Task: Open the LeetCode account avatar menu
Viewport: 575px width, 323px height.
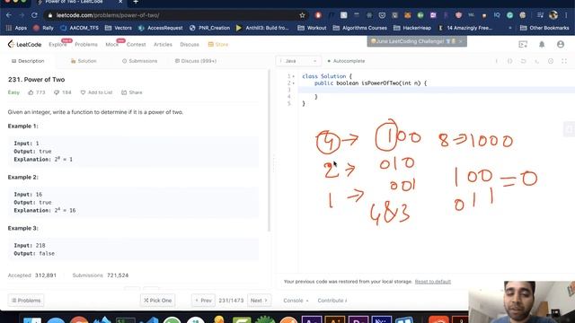Action: [561, 44]
